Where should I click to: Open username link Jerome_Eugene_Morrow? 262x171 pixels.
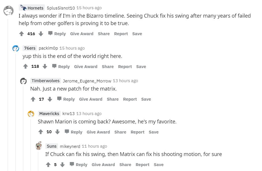(87, 81)
